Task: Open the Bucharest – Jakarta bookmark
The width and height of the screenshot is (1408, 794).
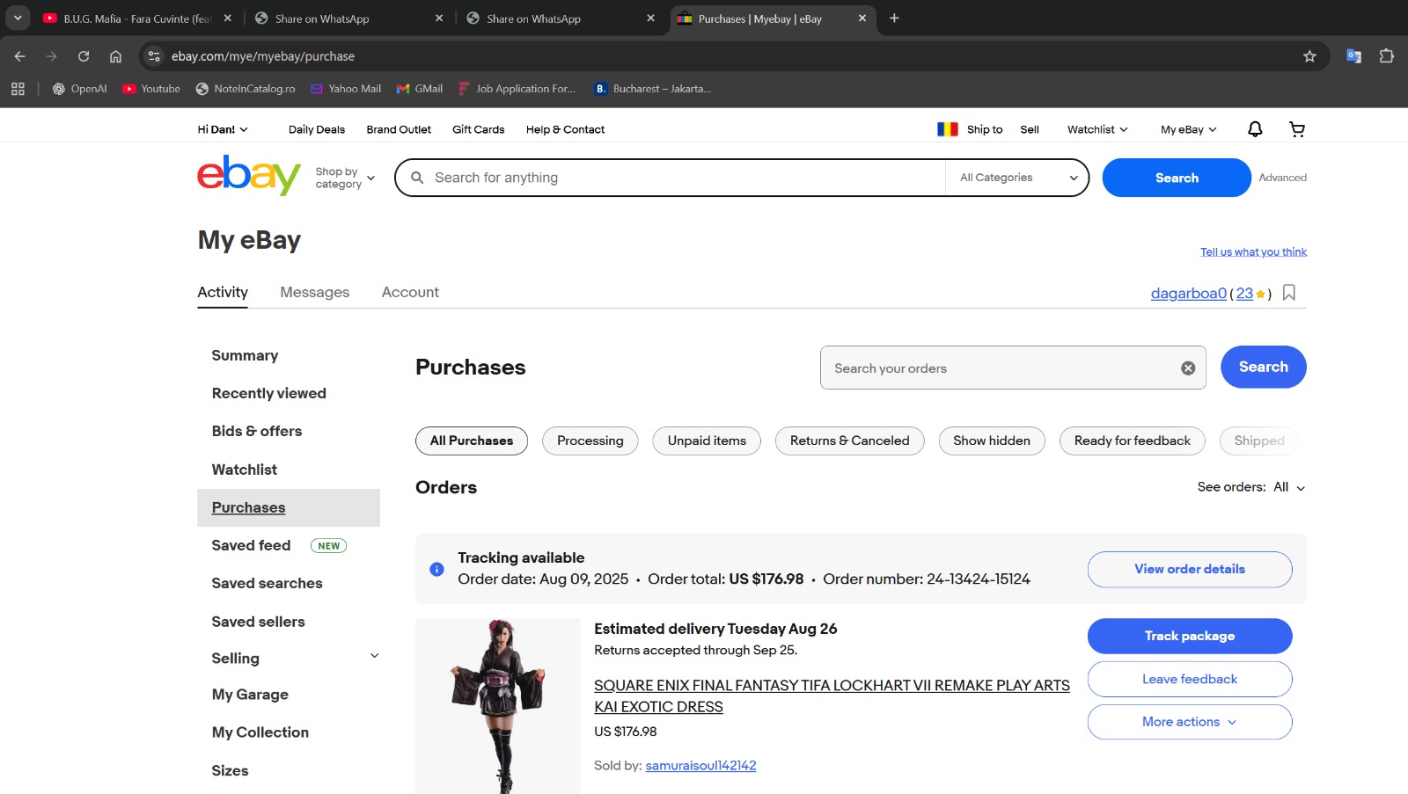Action: point(653,89)
